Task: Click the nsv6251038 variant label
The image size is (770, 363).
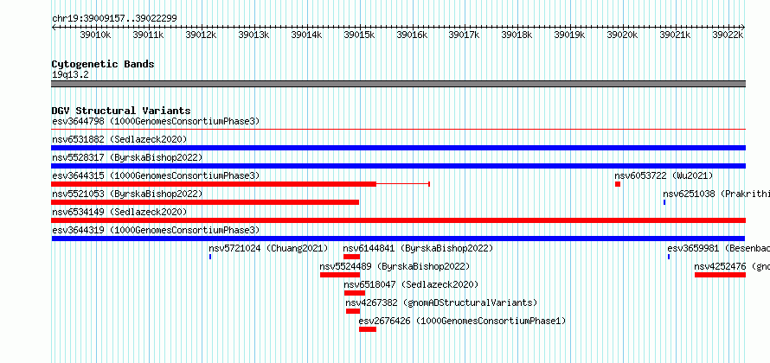Action: tap(716, 194)
